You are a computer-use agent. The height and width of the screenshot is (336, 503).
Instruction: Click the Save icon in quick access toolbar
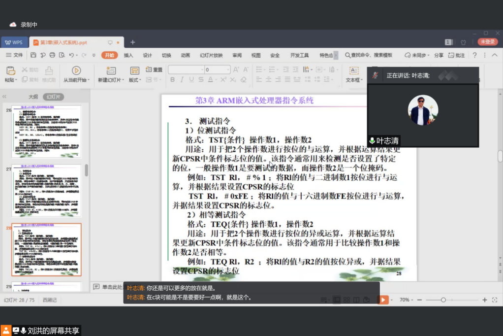pyautogui.click(x=33, y=55)
